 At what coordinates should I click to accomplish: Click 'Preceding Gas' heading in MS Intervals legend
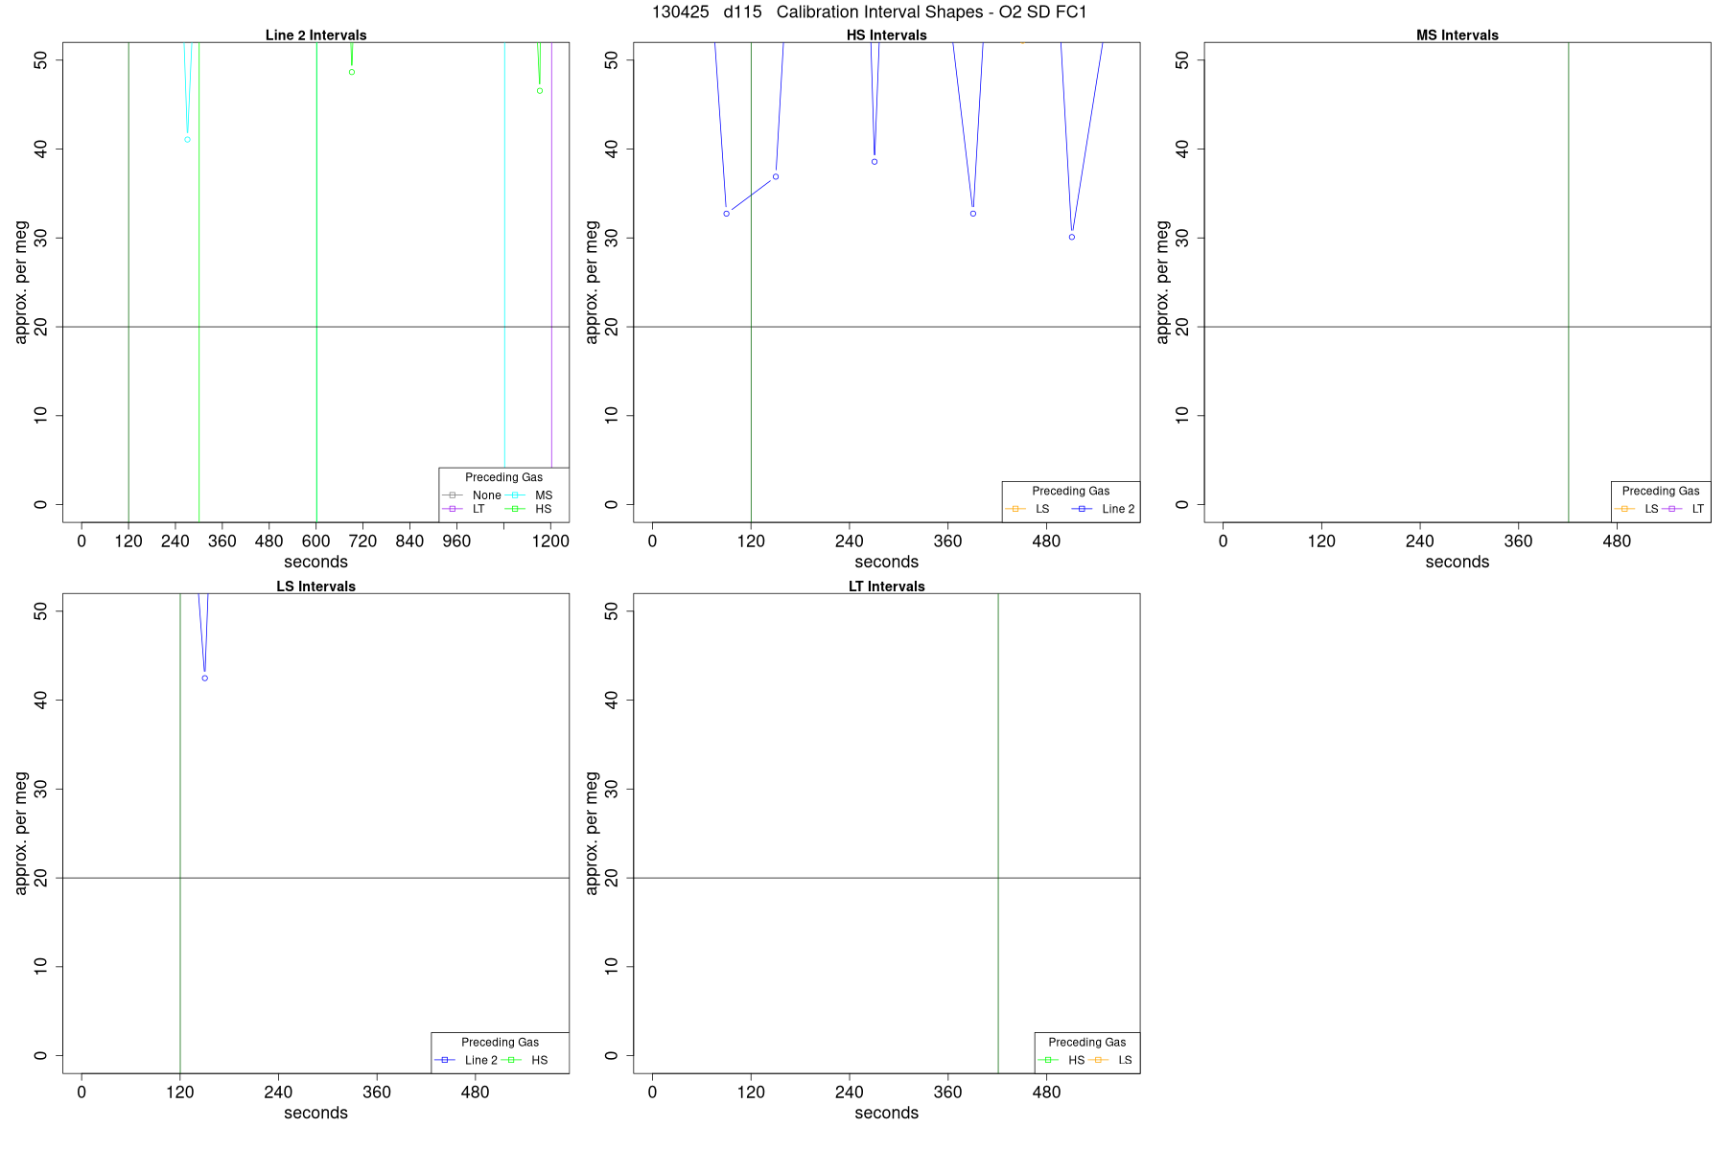1661,491
